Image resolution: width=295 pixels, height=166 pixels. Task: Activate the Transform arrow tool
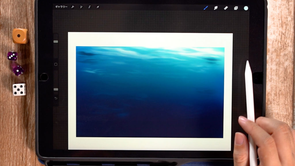(x=98, y=7)
